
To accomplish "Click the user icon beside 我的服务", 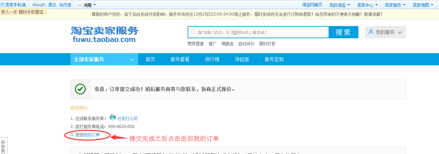I will pyautogui.click(x=371, y=32).
